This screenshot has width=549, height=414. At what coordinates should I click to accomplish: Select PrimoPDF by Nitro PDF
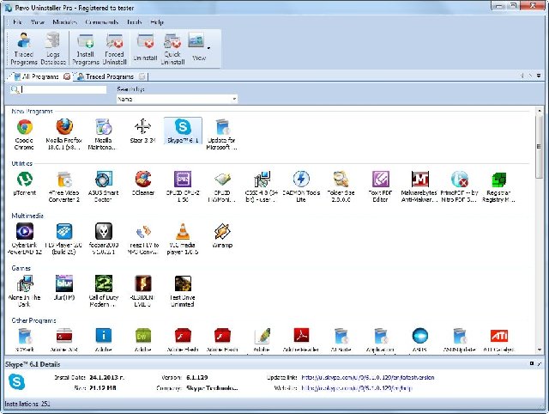point(459,186)
